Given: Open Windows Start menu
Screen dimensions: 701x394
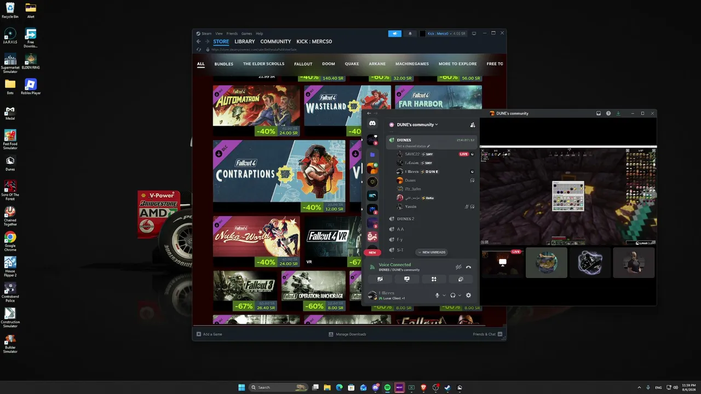Looking at the screenshot, I should [x=242, y=387].
